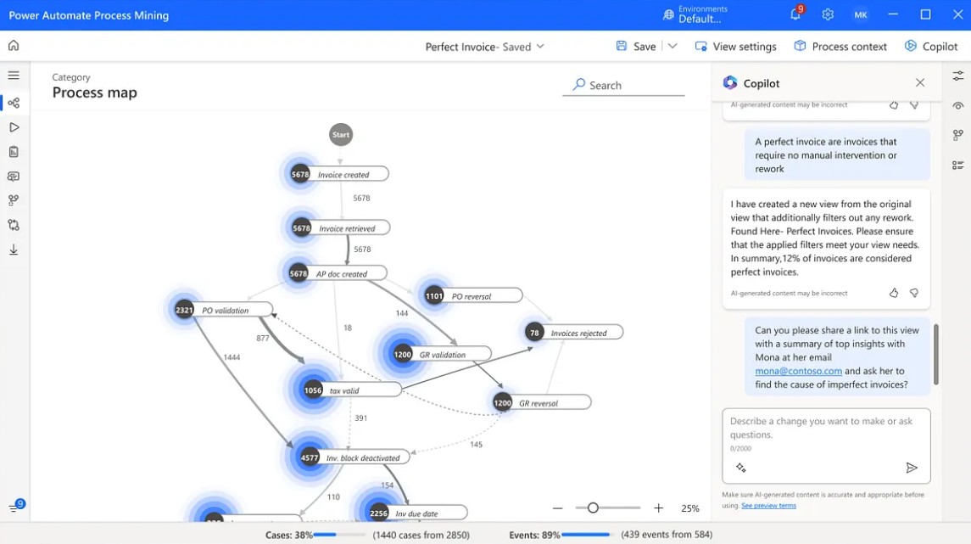Click the zoom slider handle
971x544 pixels.
593,508
